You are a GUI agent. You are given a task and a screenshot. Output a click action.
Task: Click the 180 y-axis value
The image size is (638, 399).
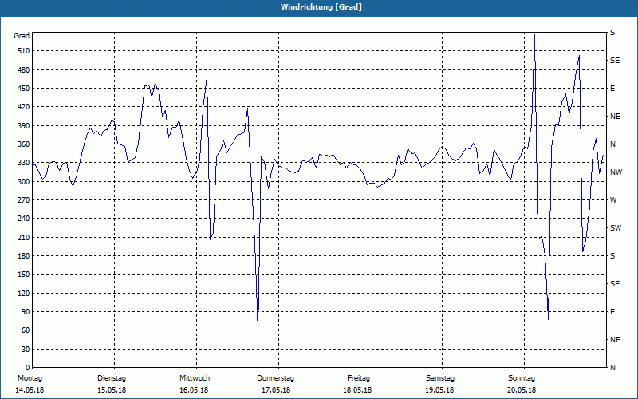(23, 256)
